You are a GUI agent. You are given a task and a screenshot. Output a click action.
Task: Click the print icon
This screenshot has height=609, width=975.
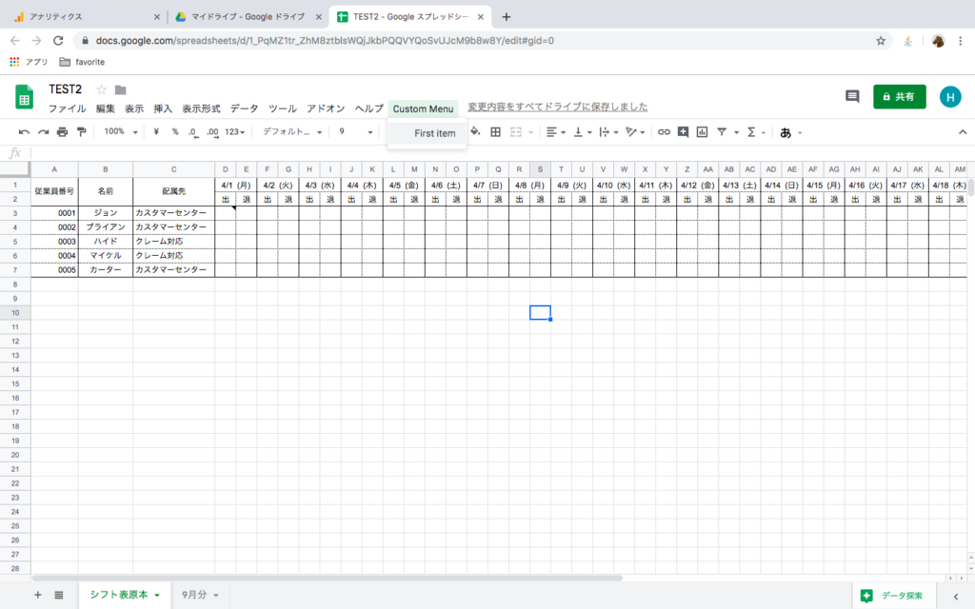(62, 132)
